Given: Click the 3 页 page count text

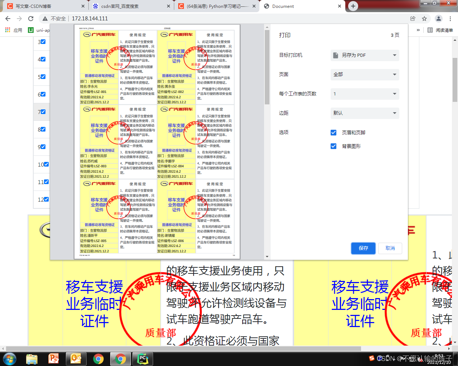Looking at the screenshot, I should (395, 35).
